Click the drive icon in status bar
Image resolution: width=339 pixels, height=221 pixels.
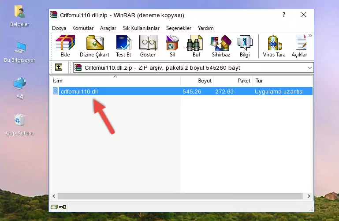54,207
